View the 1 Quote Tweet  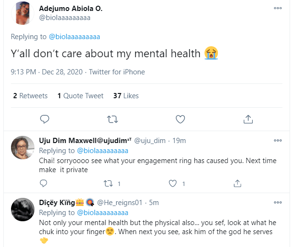point(80,96)
